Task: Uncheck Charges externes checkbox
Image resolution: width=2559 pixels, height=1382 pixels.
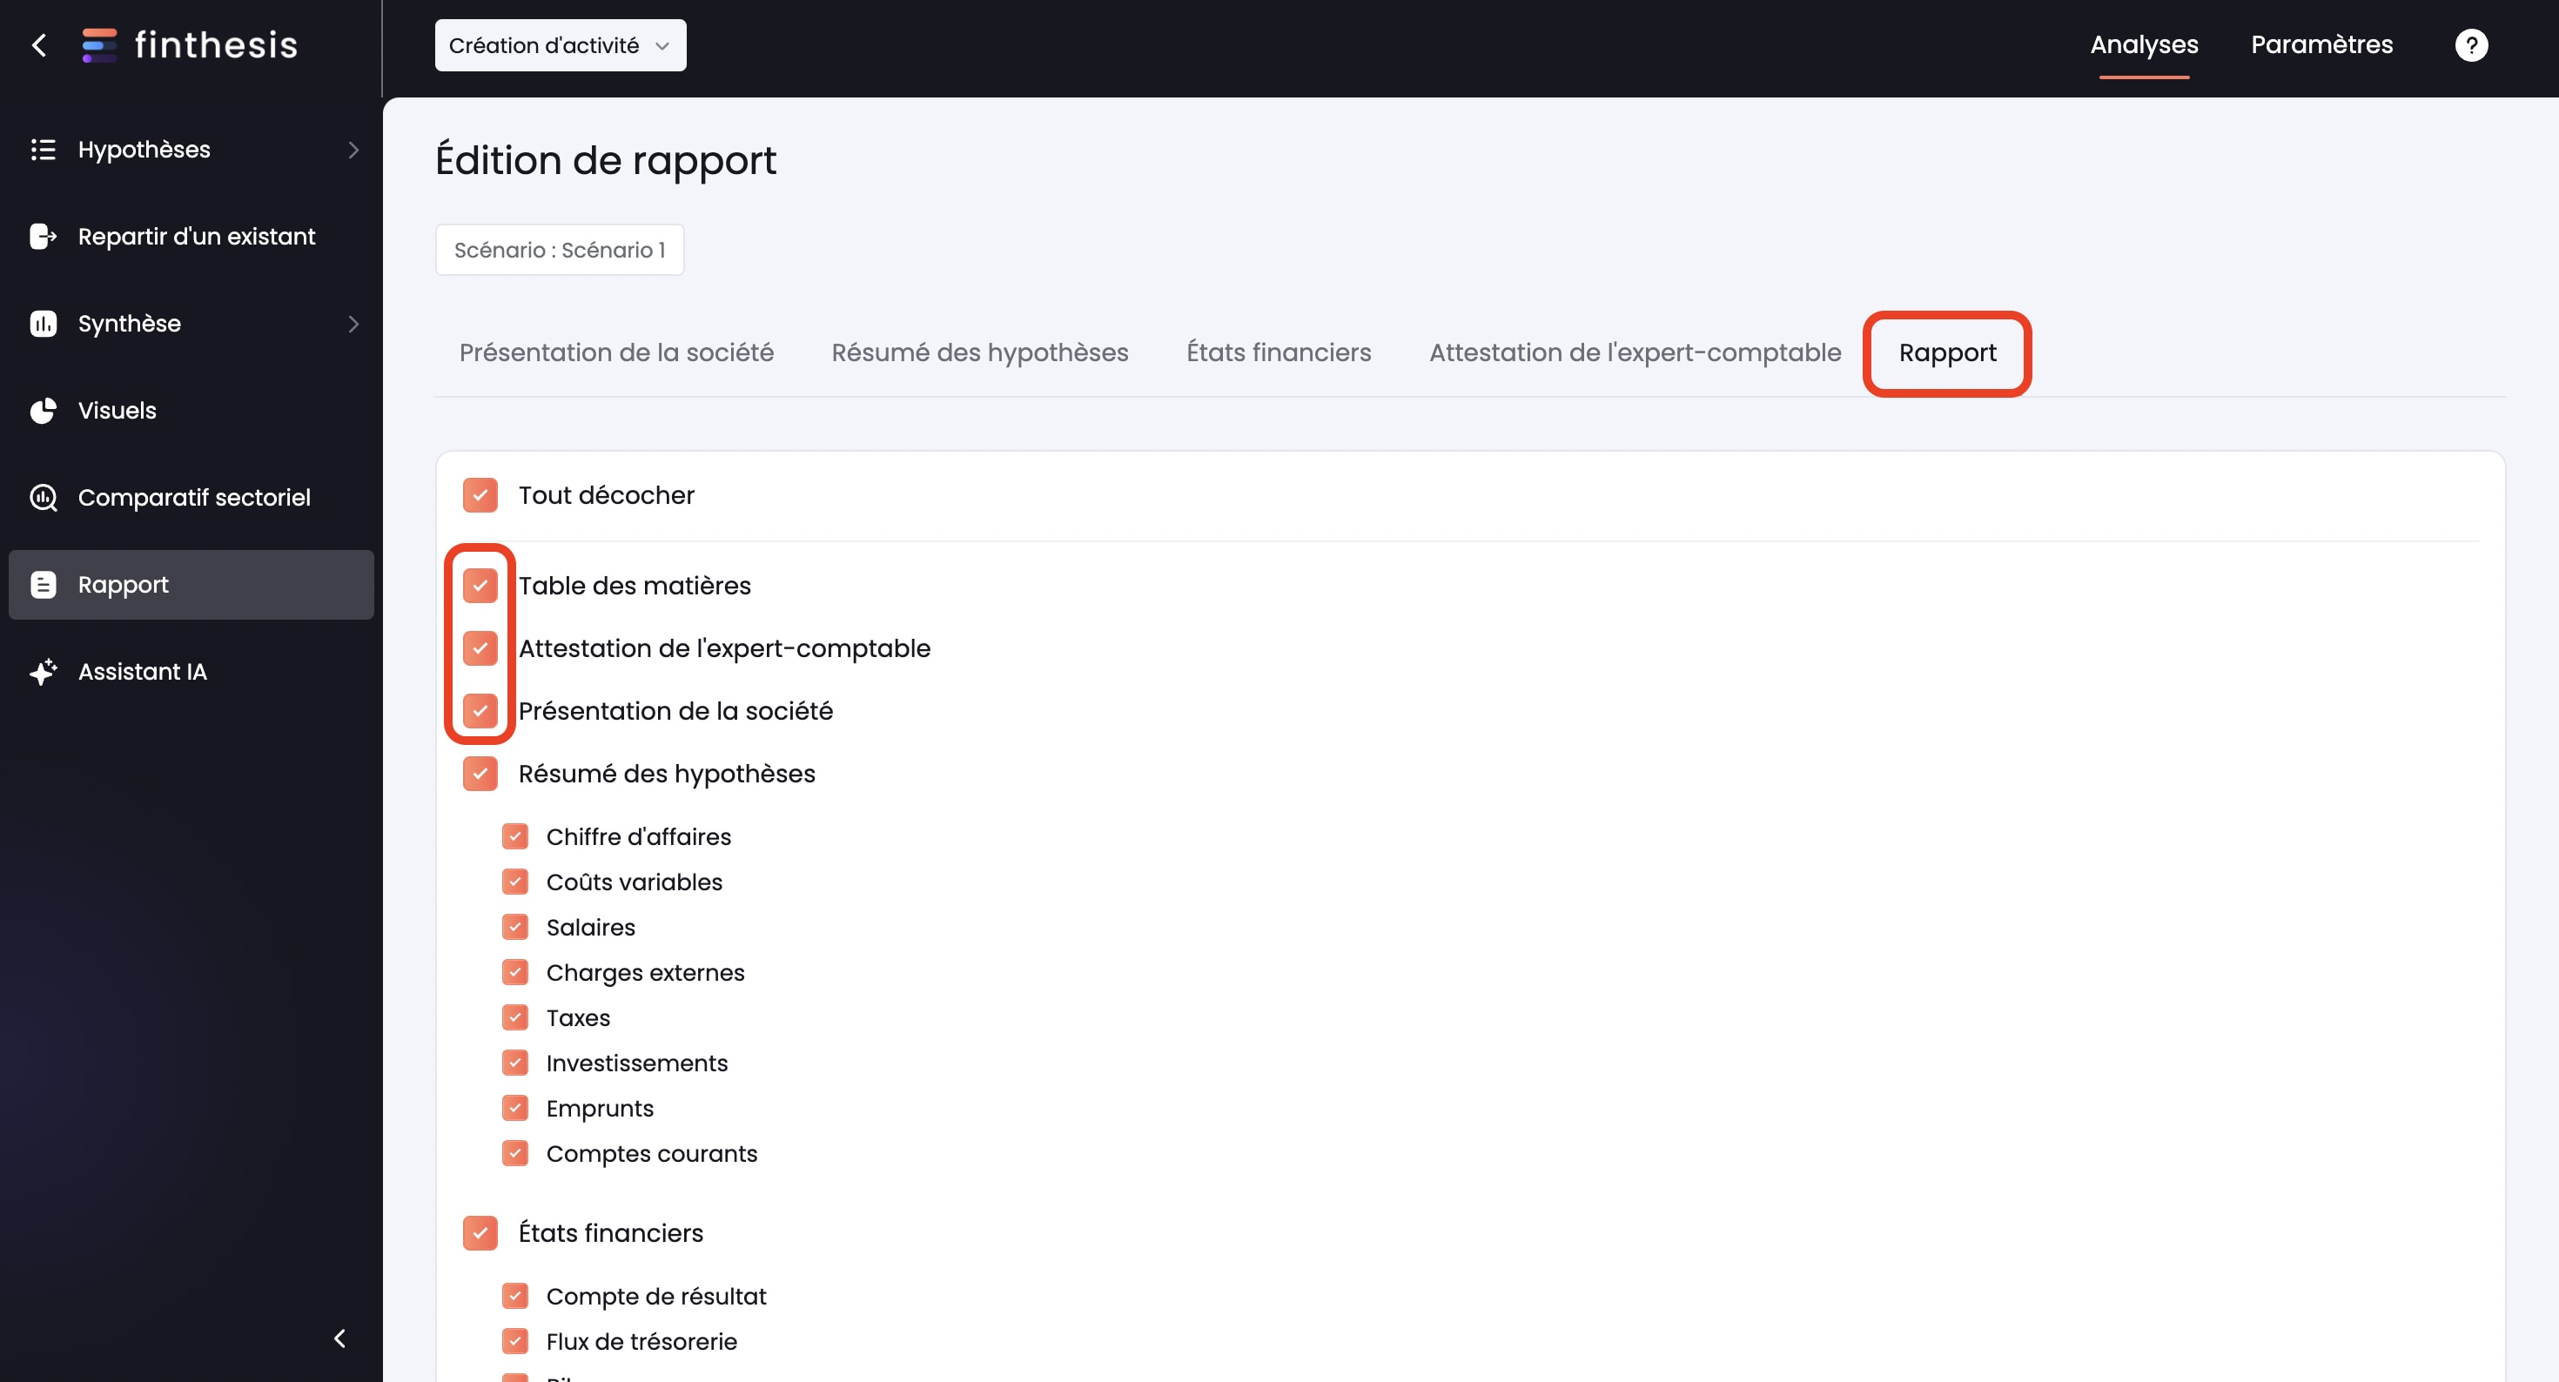Action: (514, 973)
